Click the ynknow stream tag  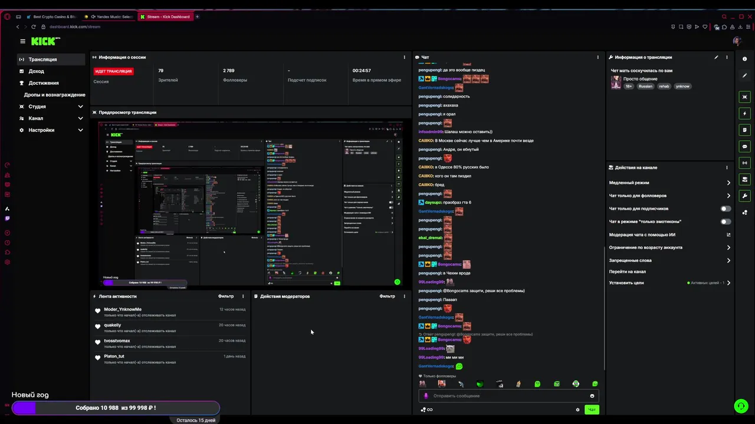click(x=682, y=86)
